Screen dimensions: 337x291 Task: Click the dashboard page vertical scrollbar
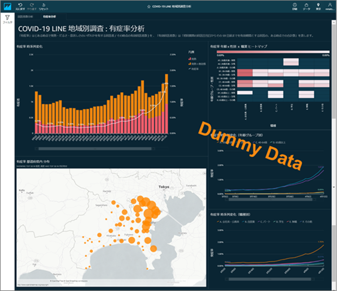click(333, 71)
